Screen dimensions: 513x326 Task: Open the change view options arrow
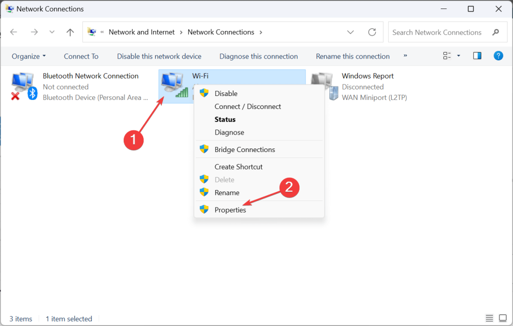(x=458, y=56)
